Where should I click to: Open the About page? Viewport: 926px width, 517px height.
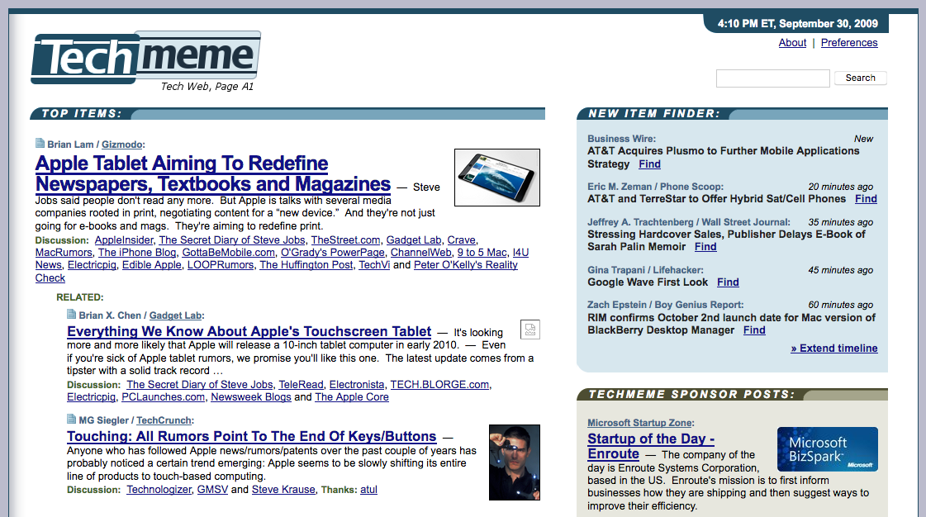(x=792, y=42)
